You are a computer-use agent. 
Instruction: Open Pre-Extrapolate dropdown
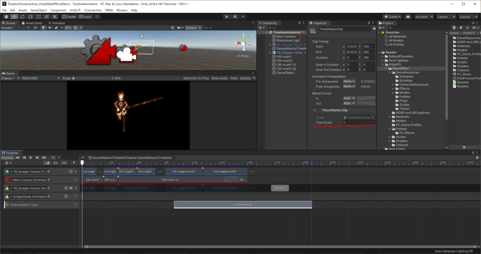[x=349, y=81]
